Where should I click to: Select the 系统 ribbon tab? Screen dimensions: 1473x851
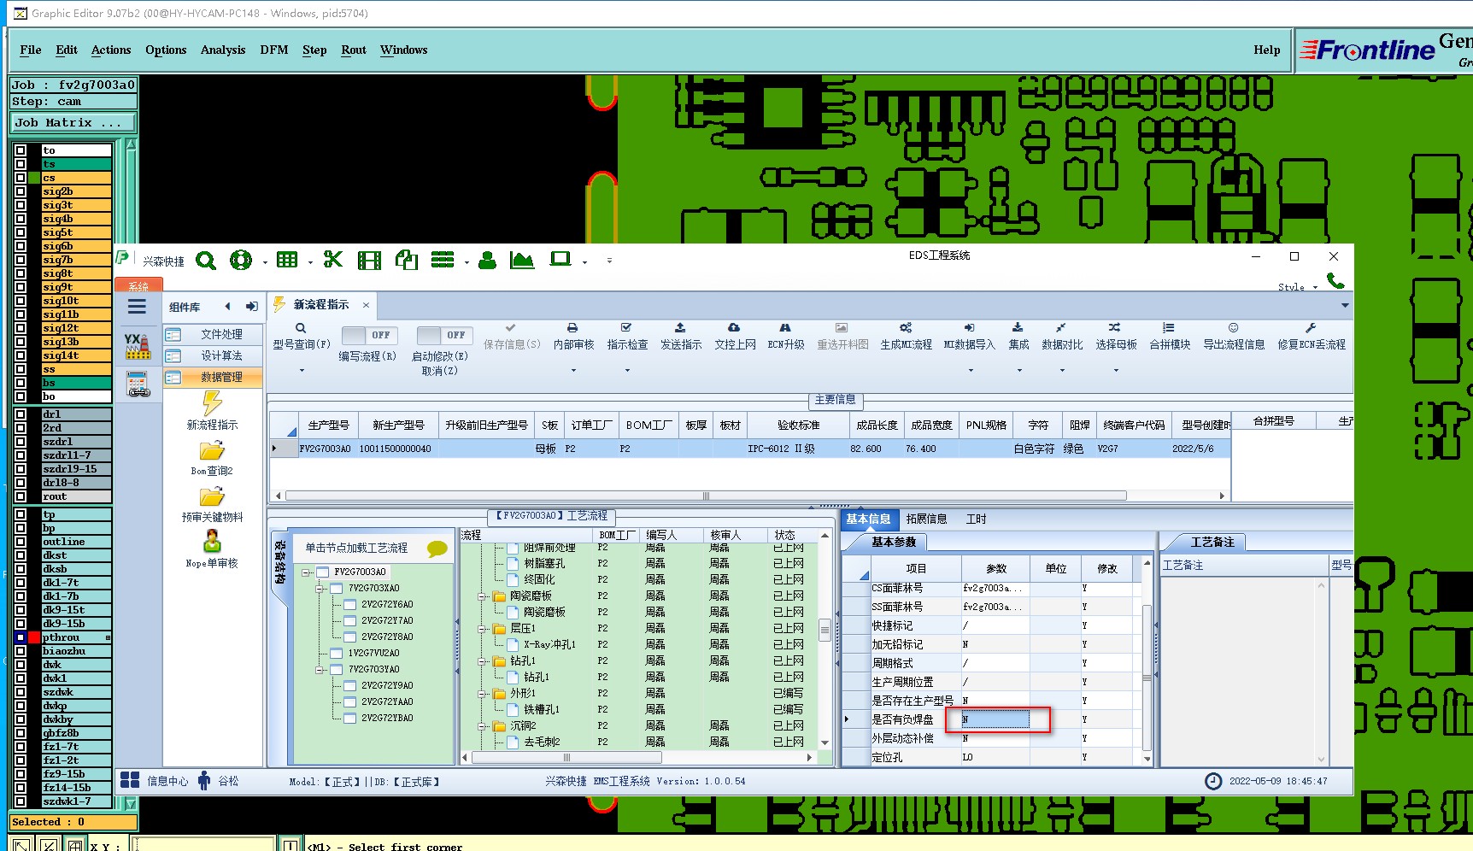pos(138,286)
